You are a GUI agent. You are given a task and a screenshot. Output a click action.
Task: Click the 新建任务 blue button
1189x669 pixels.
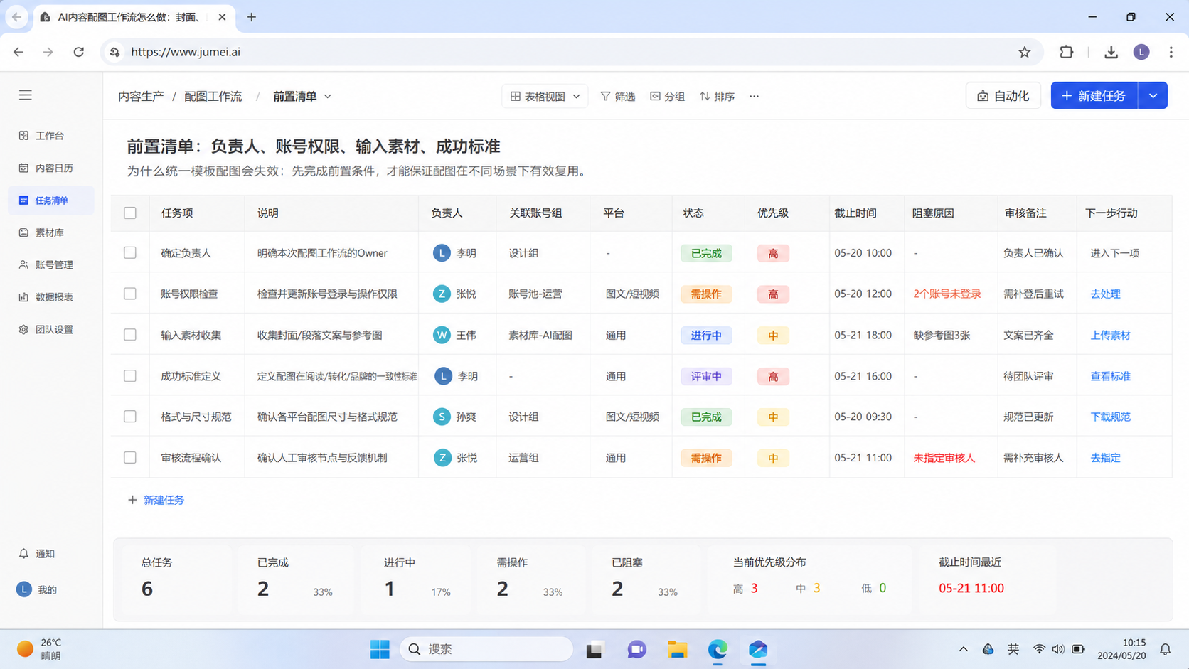coord(1094,95)
